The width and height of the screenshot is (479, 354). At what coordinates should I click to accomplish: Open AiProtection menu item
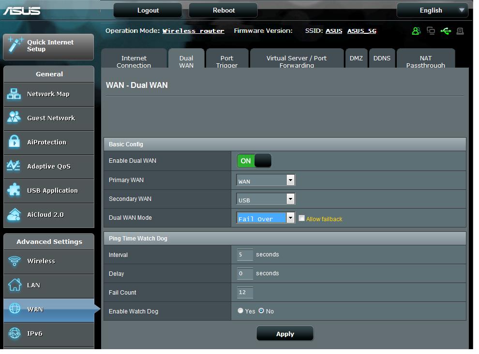tap(49, 142)
